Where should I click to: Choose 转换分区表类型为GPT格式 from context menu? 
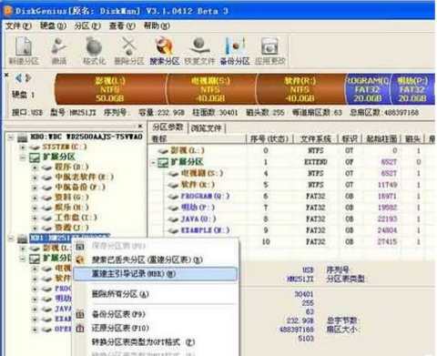point(155,342)
